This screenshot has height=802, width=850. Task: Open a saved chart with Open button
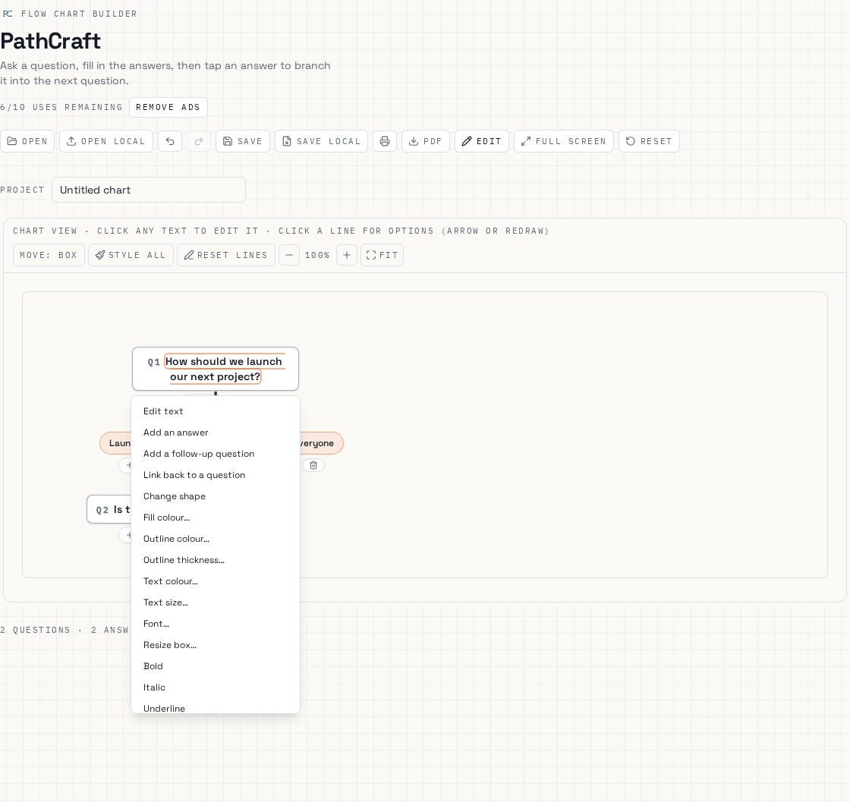click(27, 141)
